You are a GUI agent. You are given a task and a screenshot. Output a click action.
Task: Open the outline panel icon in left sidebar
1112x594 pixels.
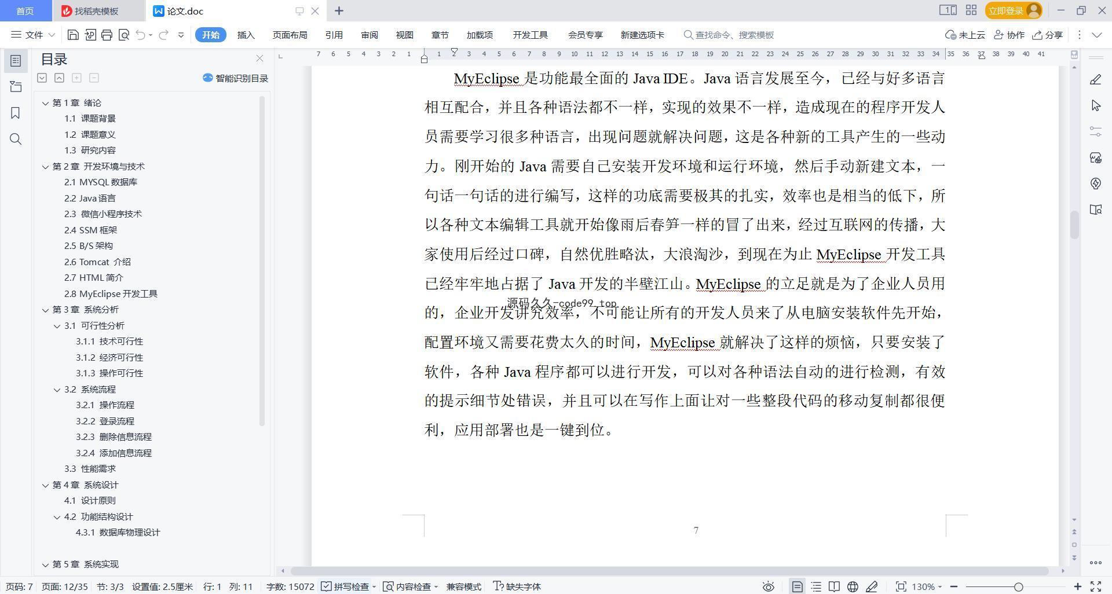click(x=16, y=61)
